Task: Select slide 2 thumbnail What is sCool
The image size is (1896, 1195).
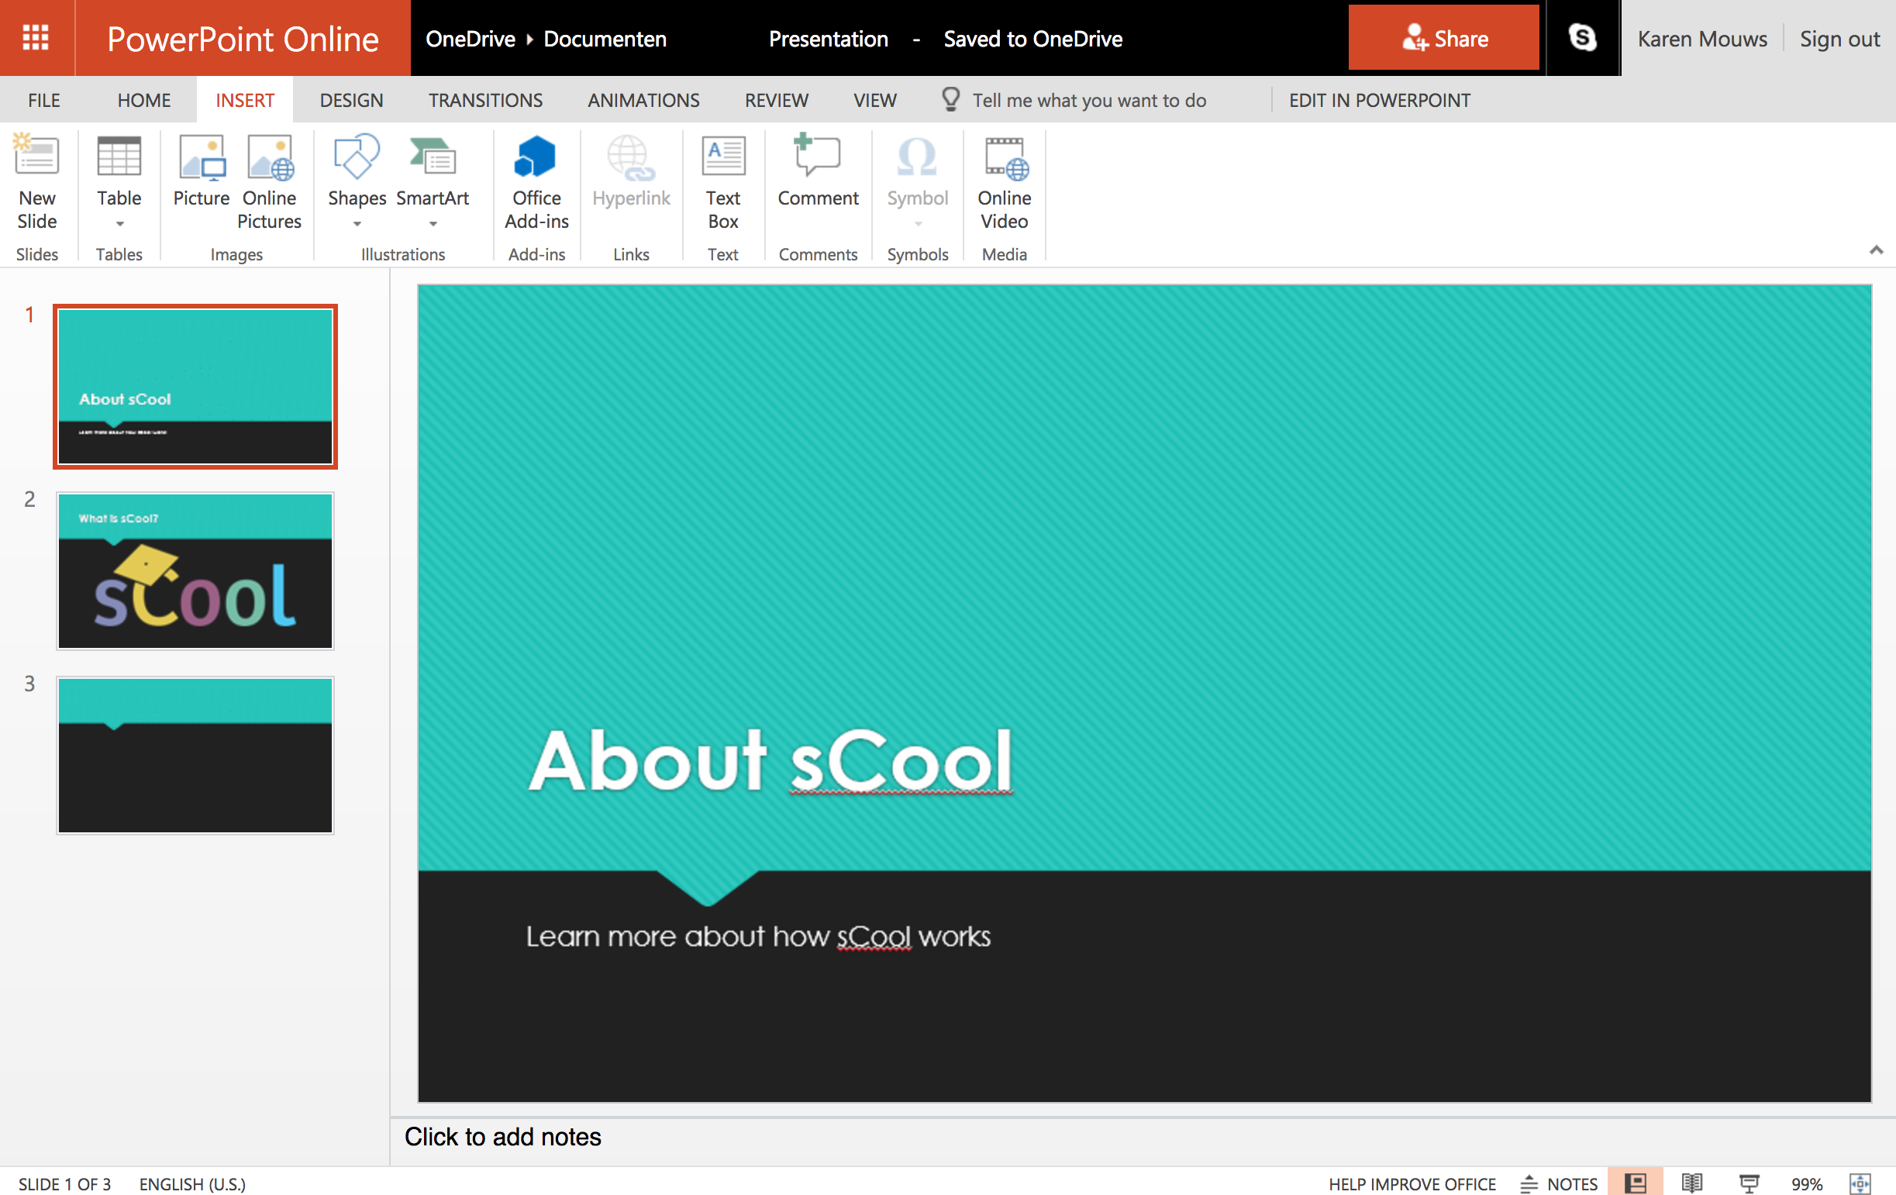Action: [195, 570]
